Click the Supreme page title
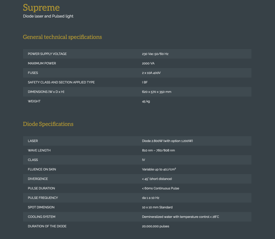This screenshot has height=239, width=275. coord(41,8)
